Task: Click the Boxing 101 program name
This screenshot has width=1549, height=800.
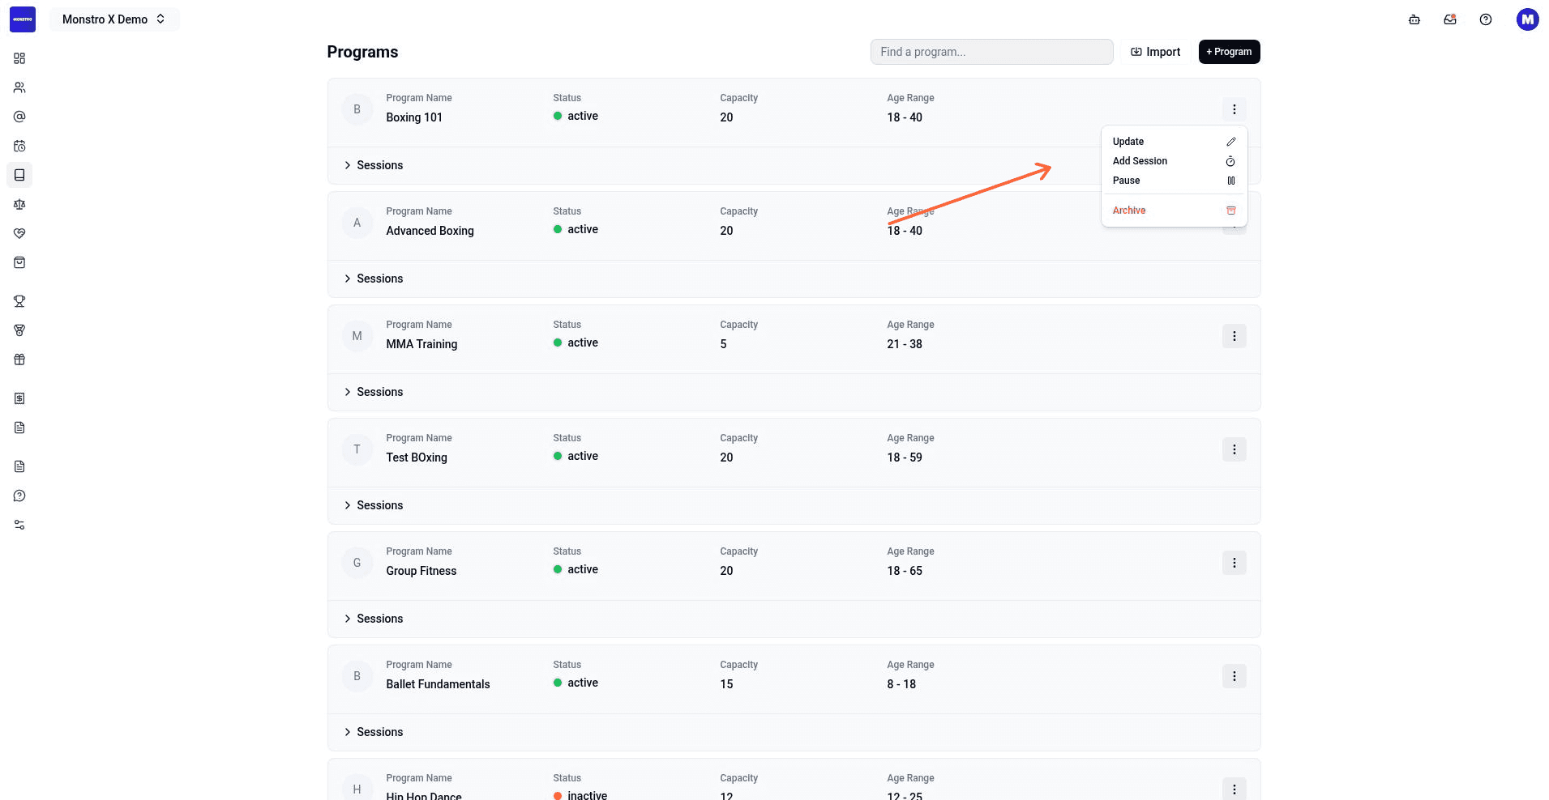Action: 414,117
